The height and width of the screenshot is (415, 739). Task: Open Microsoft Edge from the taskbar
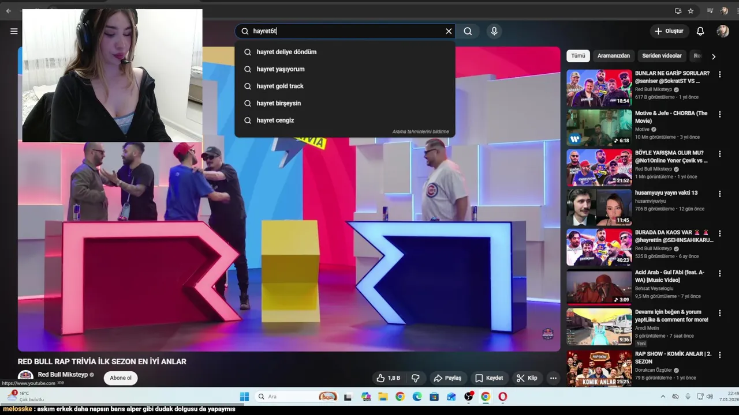417,397
